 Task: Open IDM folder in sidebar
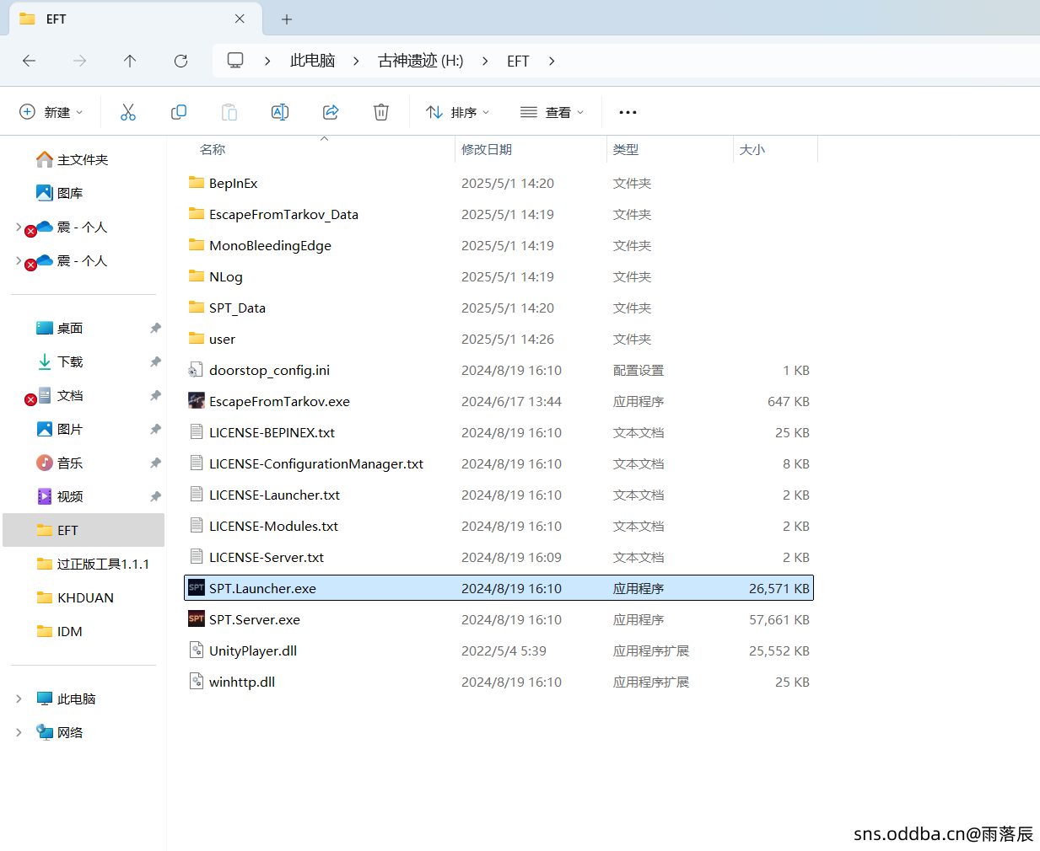(60, 631)
